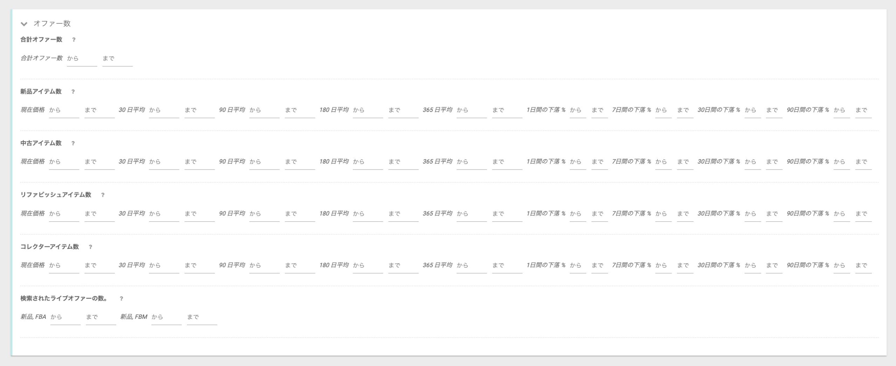Focus 新品アイテム数 現在価格 'から' field
Screen dimensions: 896x366
64,110
